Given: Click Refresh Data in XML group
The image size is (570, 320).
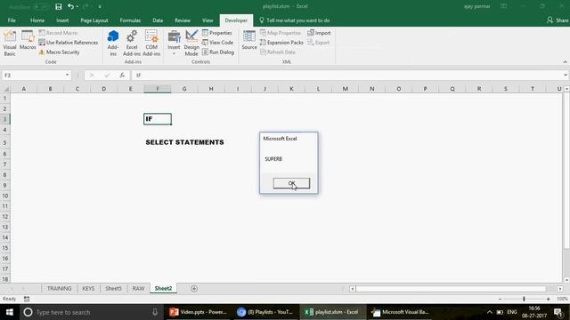Looking at the screenshot, I should click(x=277, y=52).
